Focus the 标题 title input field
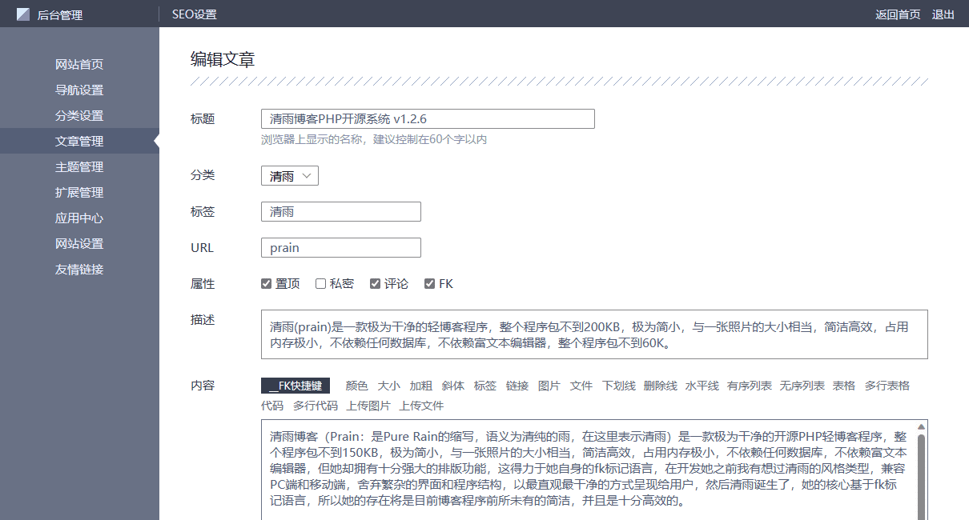 click(x=428, y=118)
